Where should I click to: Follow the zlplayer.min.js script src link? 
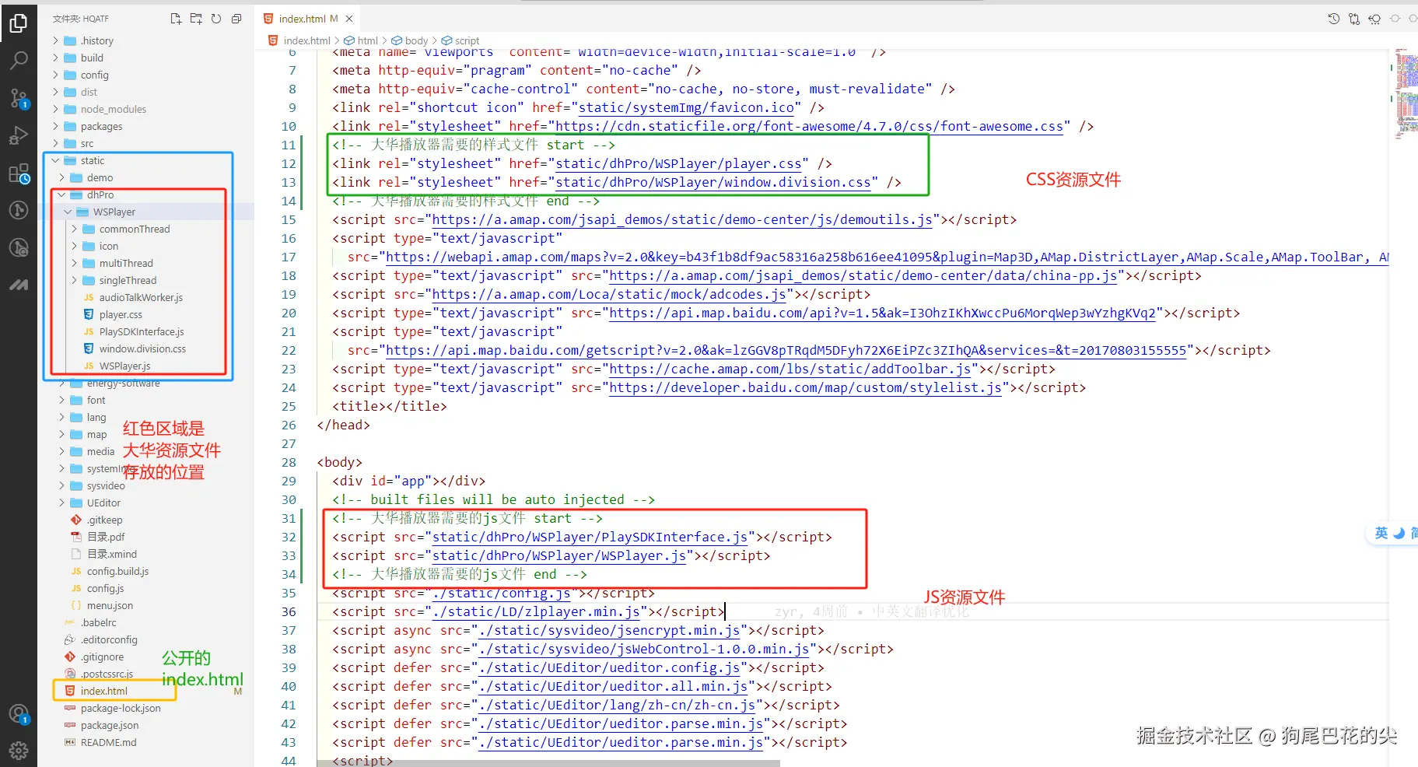(x=536, y=611)
